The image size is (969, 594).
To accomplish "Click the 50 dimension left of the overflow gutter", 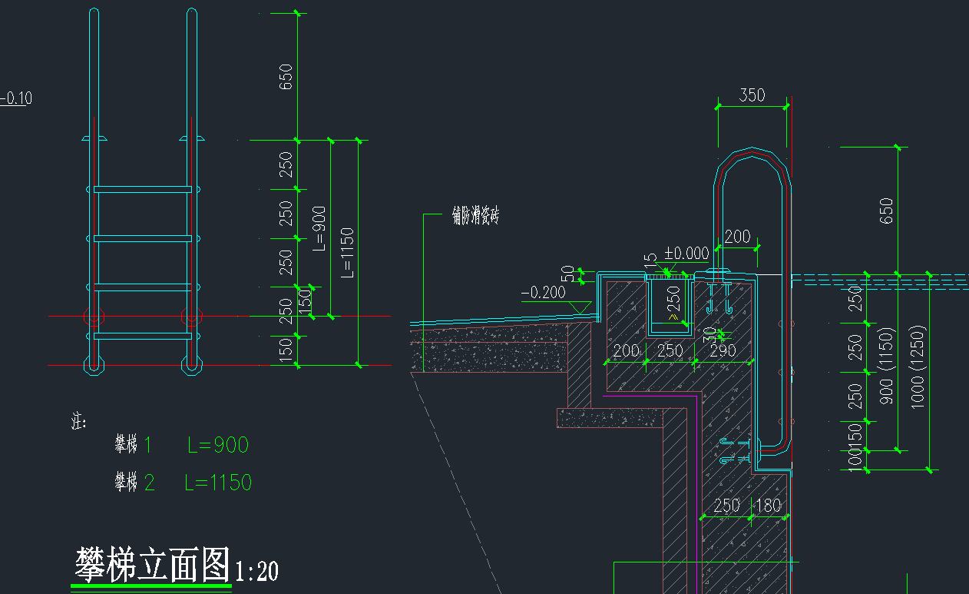I will 568,274.
